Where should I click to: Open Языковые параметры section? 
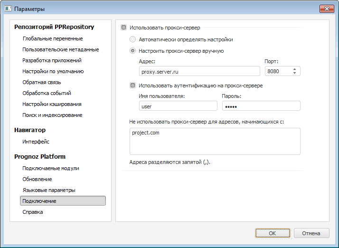49,190
